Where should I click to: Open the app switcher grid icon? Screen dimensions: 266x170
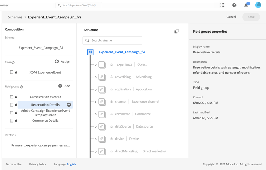(x=222, y=5)
